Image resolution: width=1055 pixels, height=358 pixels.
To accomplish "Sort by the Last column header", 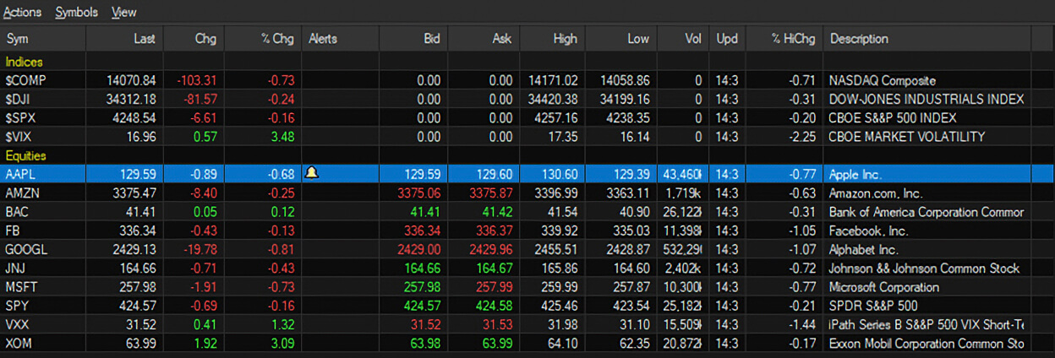I will point(144,39).
